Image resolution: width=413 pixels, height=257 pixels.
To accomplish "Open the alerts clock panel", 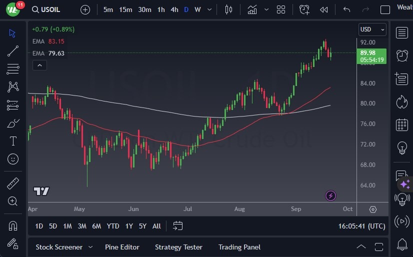I will [x=401, y=55].
